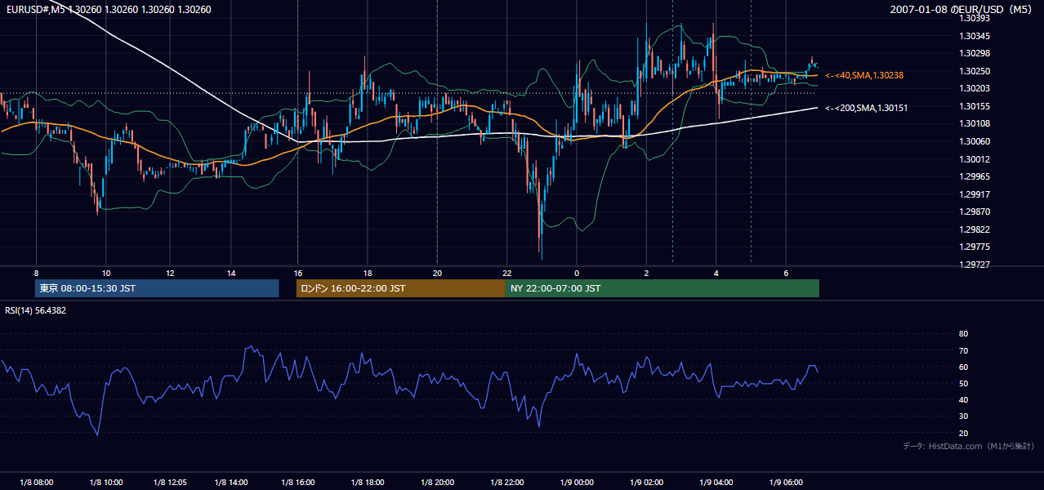Click the 1/9 00:00 time label
The image size is (1044, 490).
coord(577,482)
